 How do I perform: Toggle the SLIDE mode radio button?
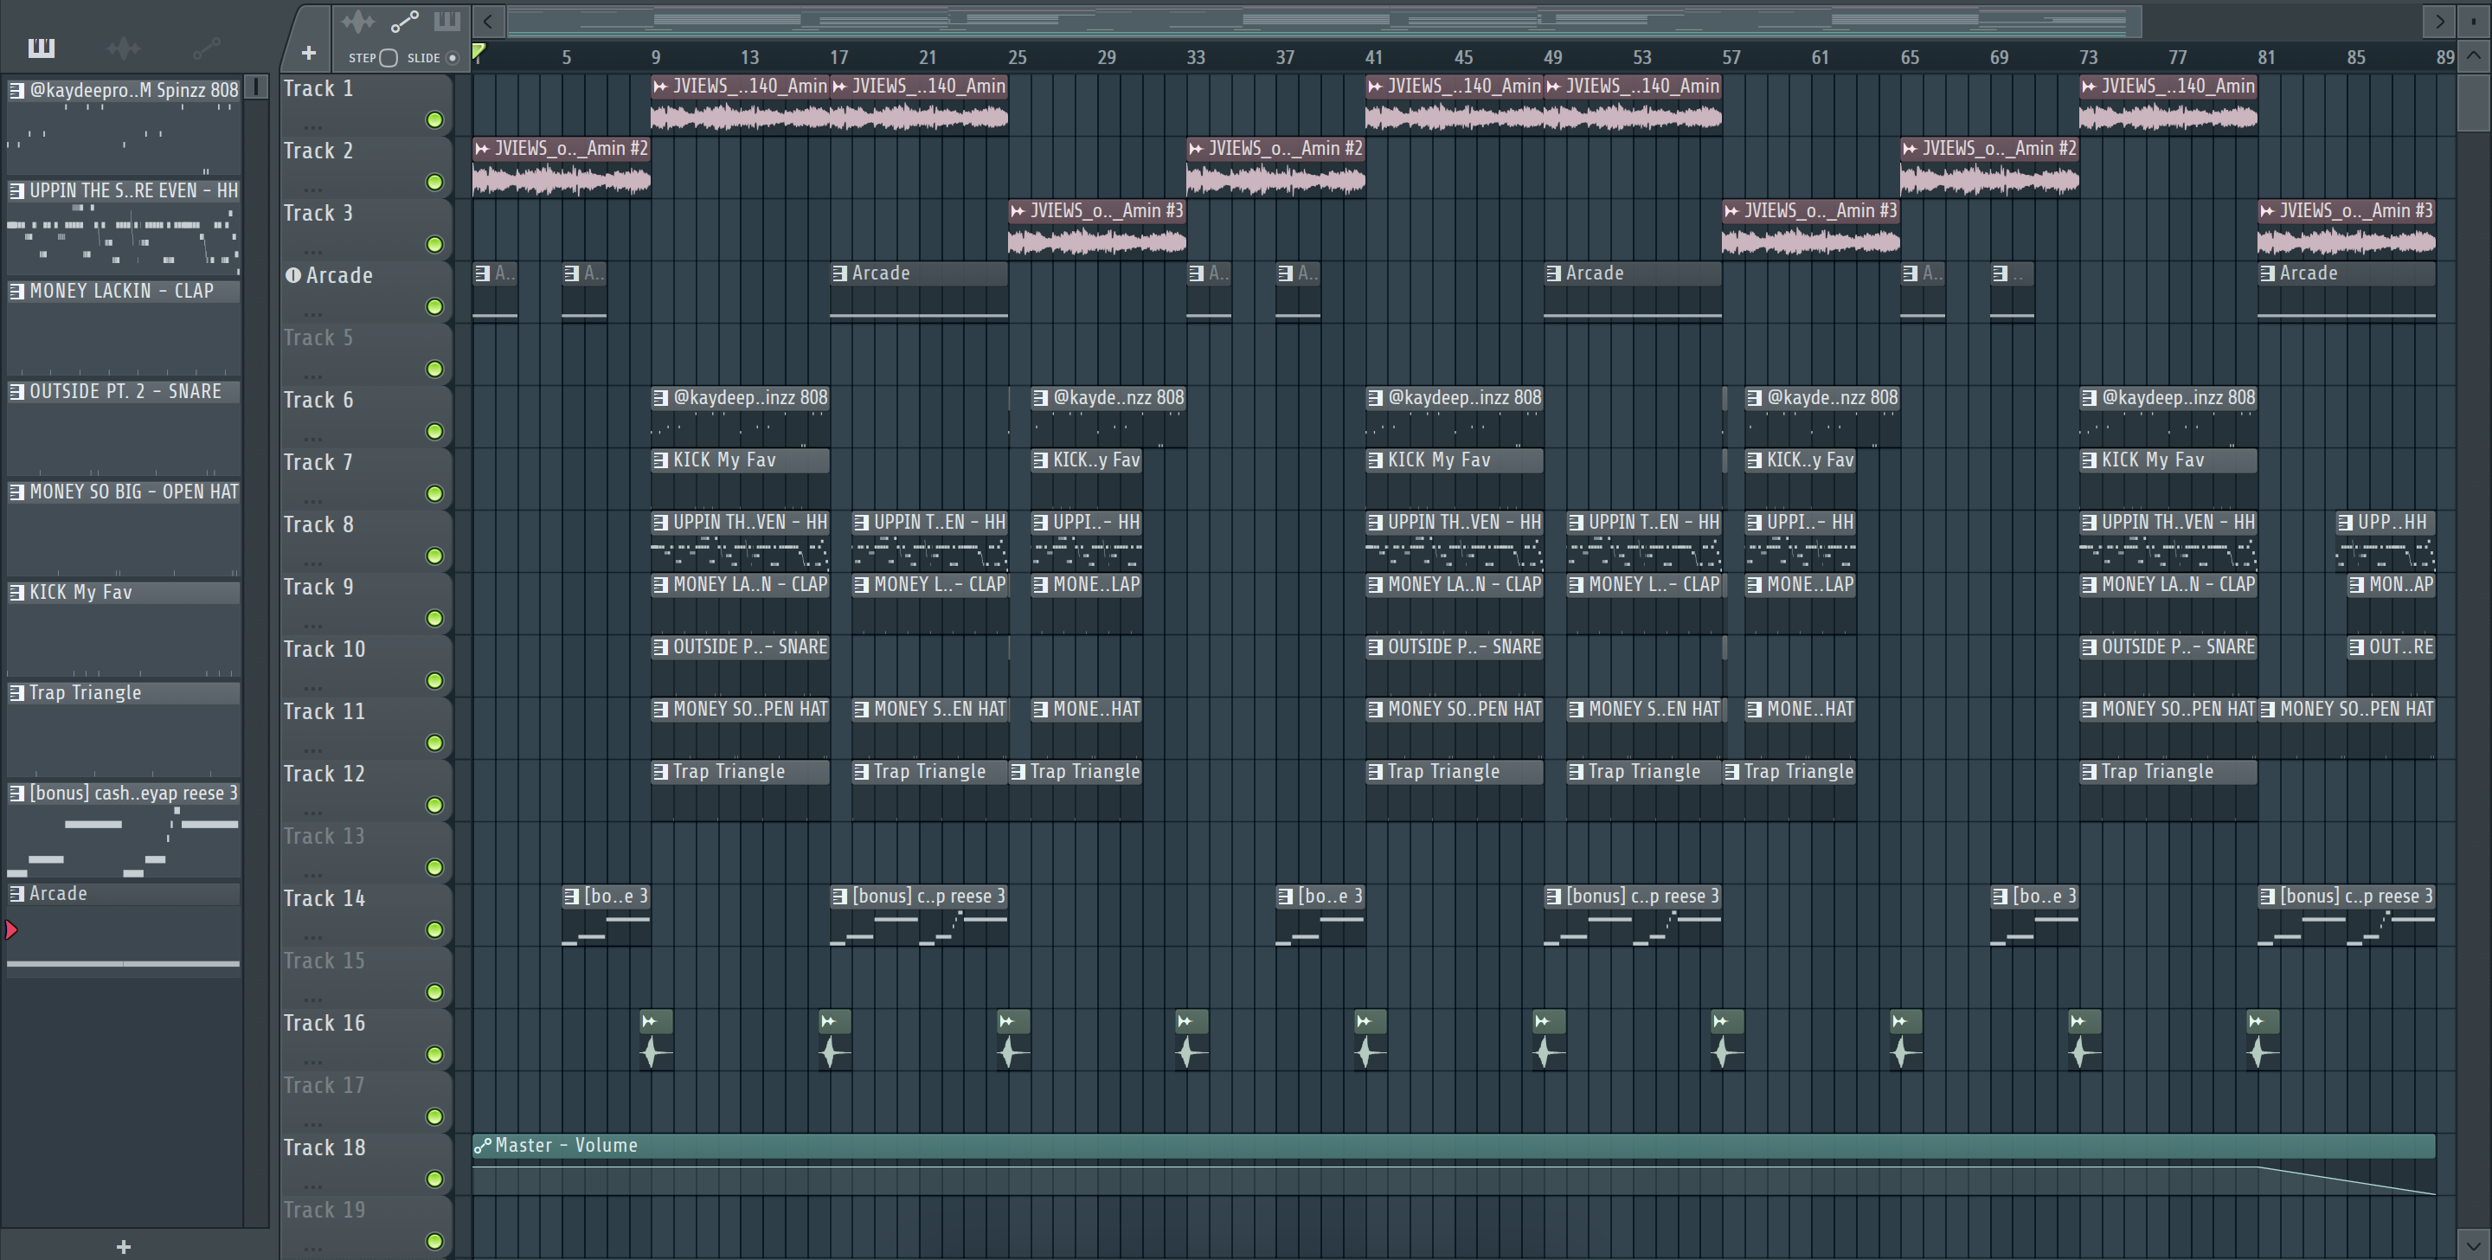point(452,58)
